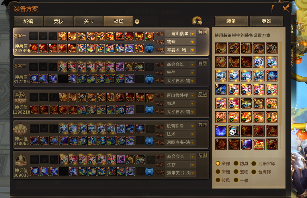Viewport: 307px width, 198px height.
Task: Click the equipment list scrollbar
Action: pyautogui.click(x=281, y=84)
